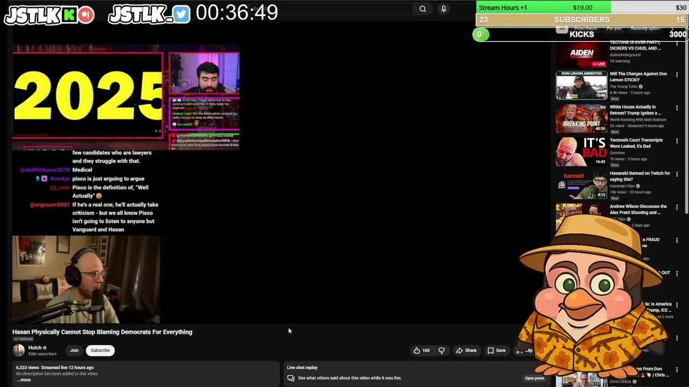Open AIDEN live stream thumbnail
Screen dimensions: 689x387
581,54
